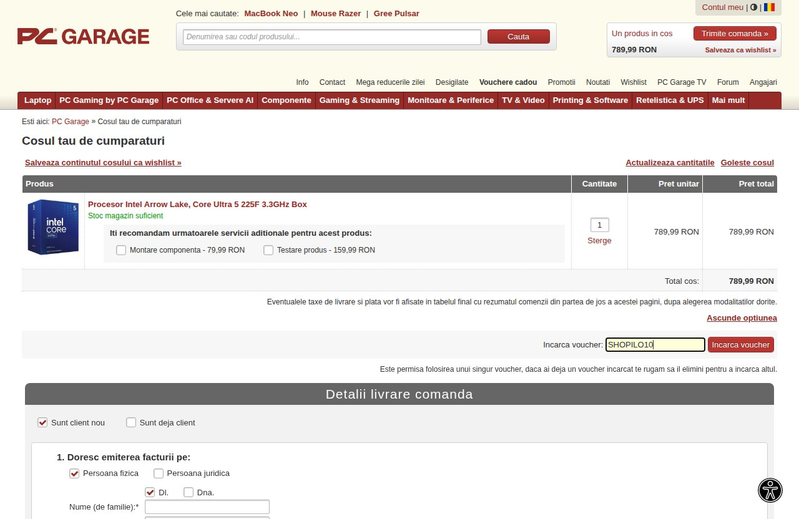Viewport: 799px width, 519px height.
Task: Click the Stoc magazin suficient text
Action: pos(125,216)
